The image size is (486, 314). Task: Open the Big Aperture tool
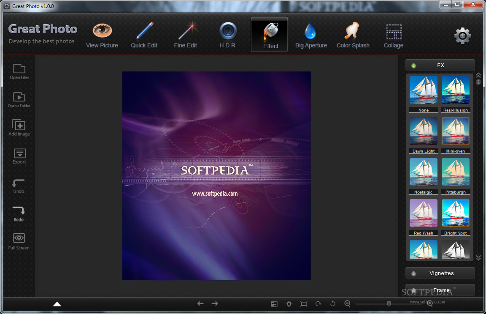[x=311, y=35]
